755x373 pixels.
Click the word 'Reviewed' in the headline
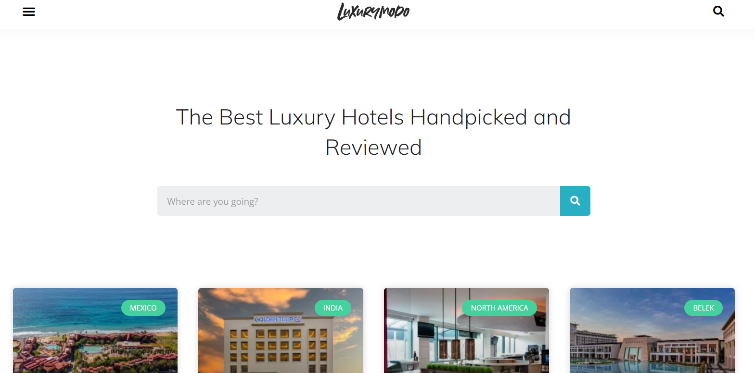373,148
